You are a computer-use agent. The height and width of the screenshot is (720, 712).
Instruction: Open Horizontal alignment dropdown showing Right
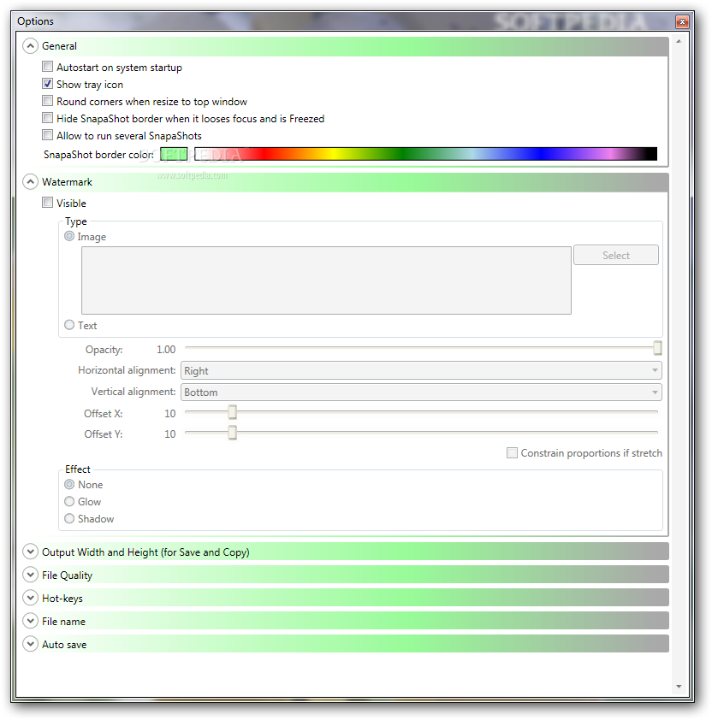click(x=421, y=370)
